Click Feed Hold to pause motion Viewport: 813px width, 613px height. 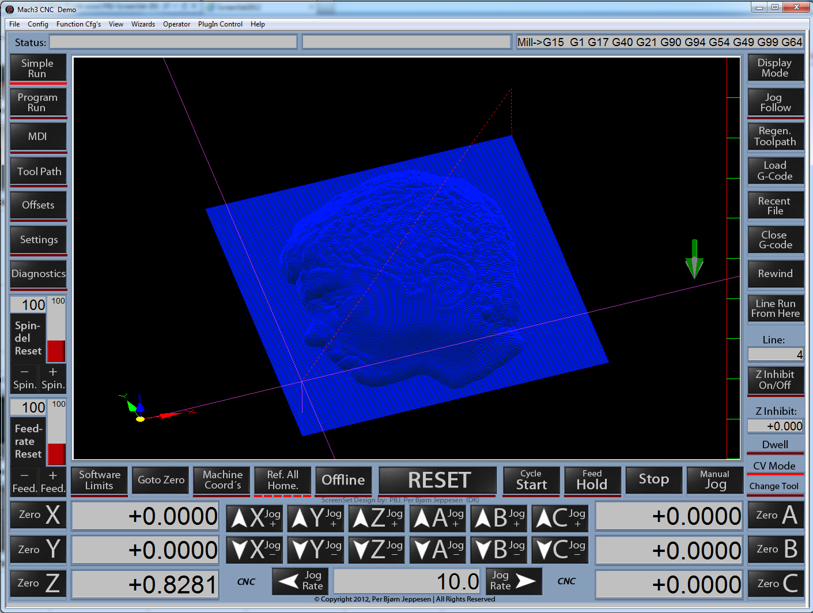[x=592, y=480]
